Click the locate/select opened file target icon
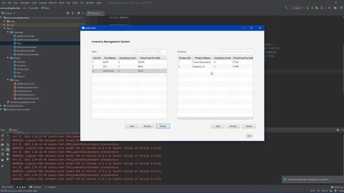 point(68,13)
